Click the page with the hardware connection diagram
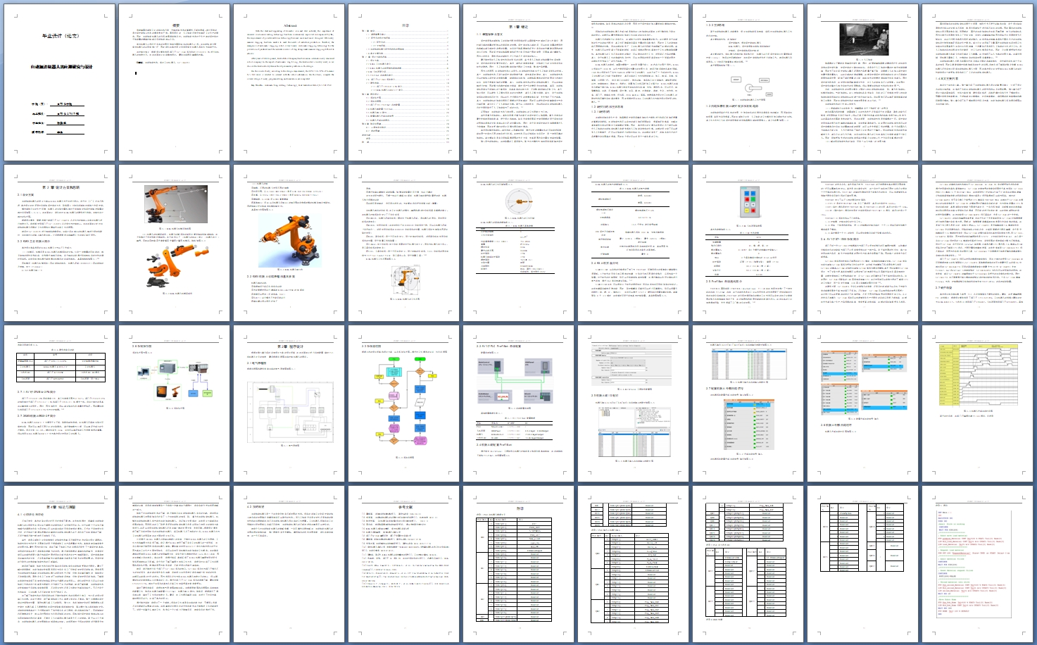 pyautogui.click(x=175, y=403)
